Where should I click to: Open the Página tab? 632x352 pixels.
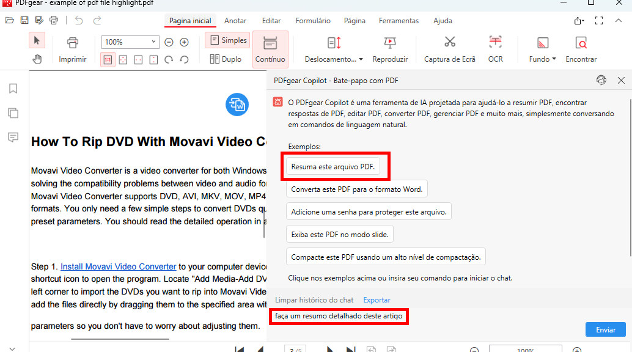(x=355, y=21)
